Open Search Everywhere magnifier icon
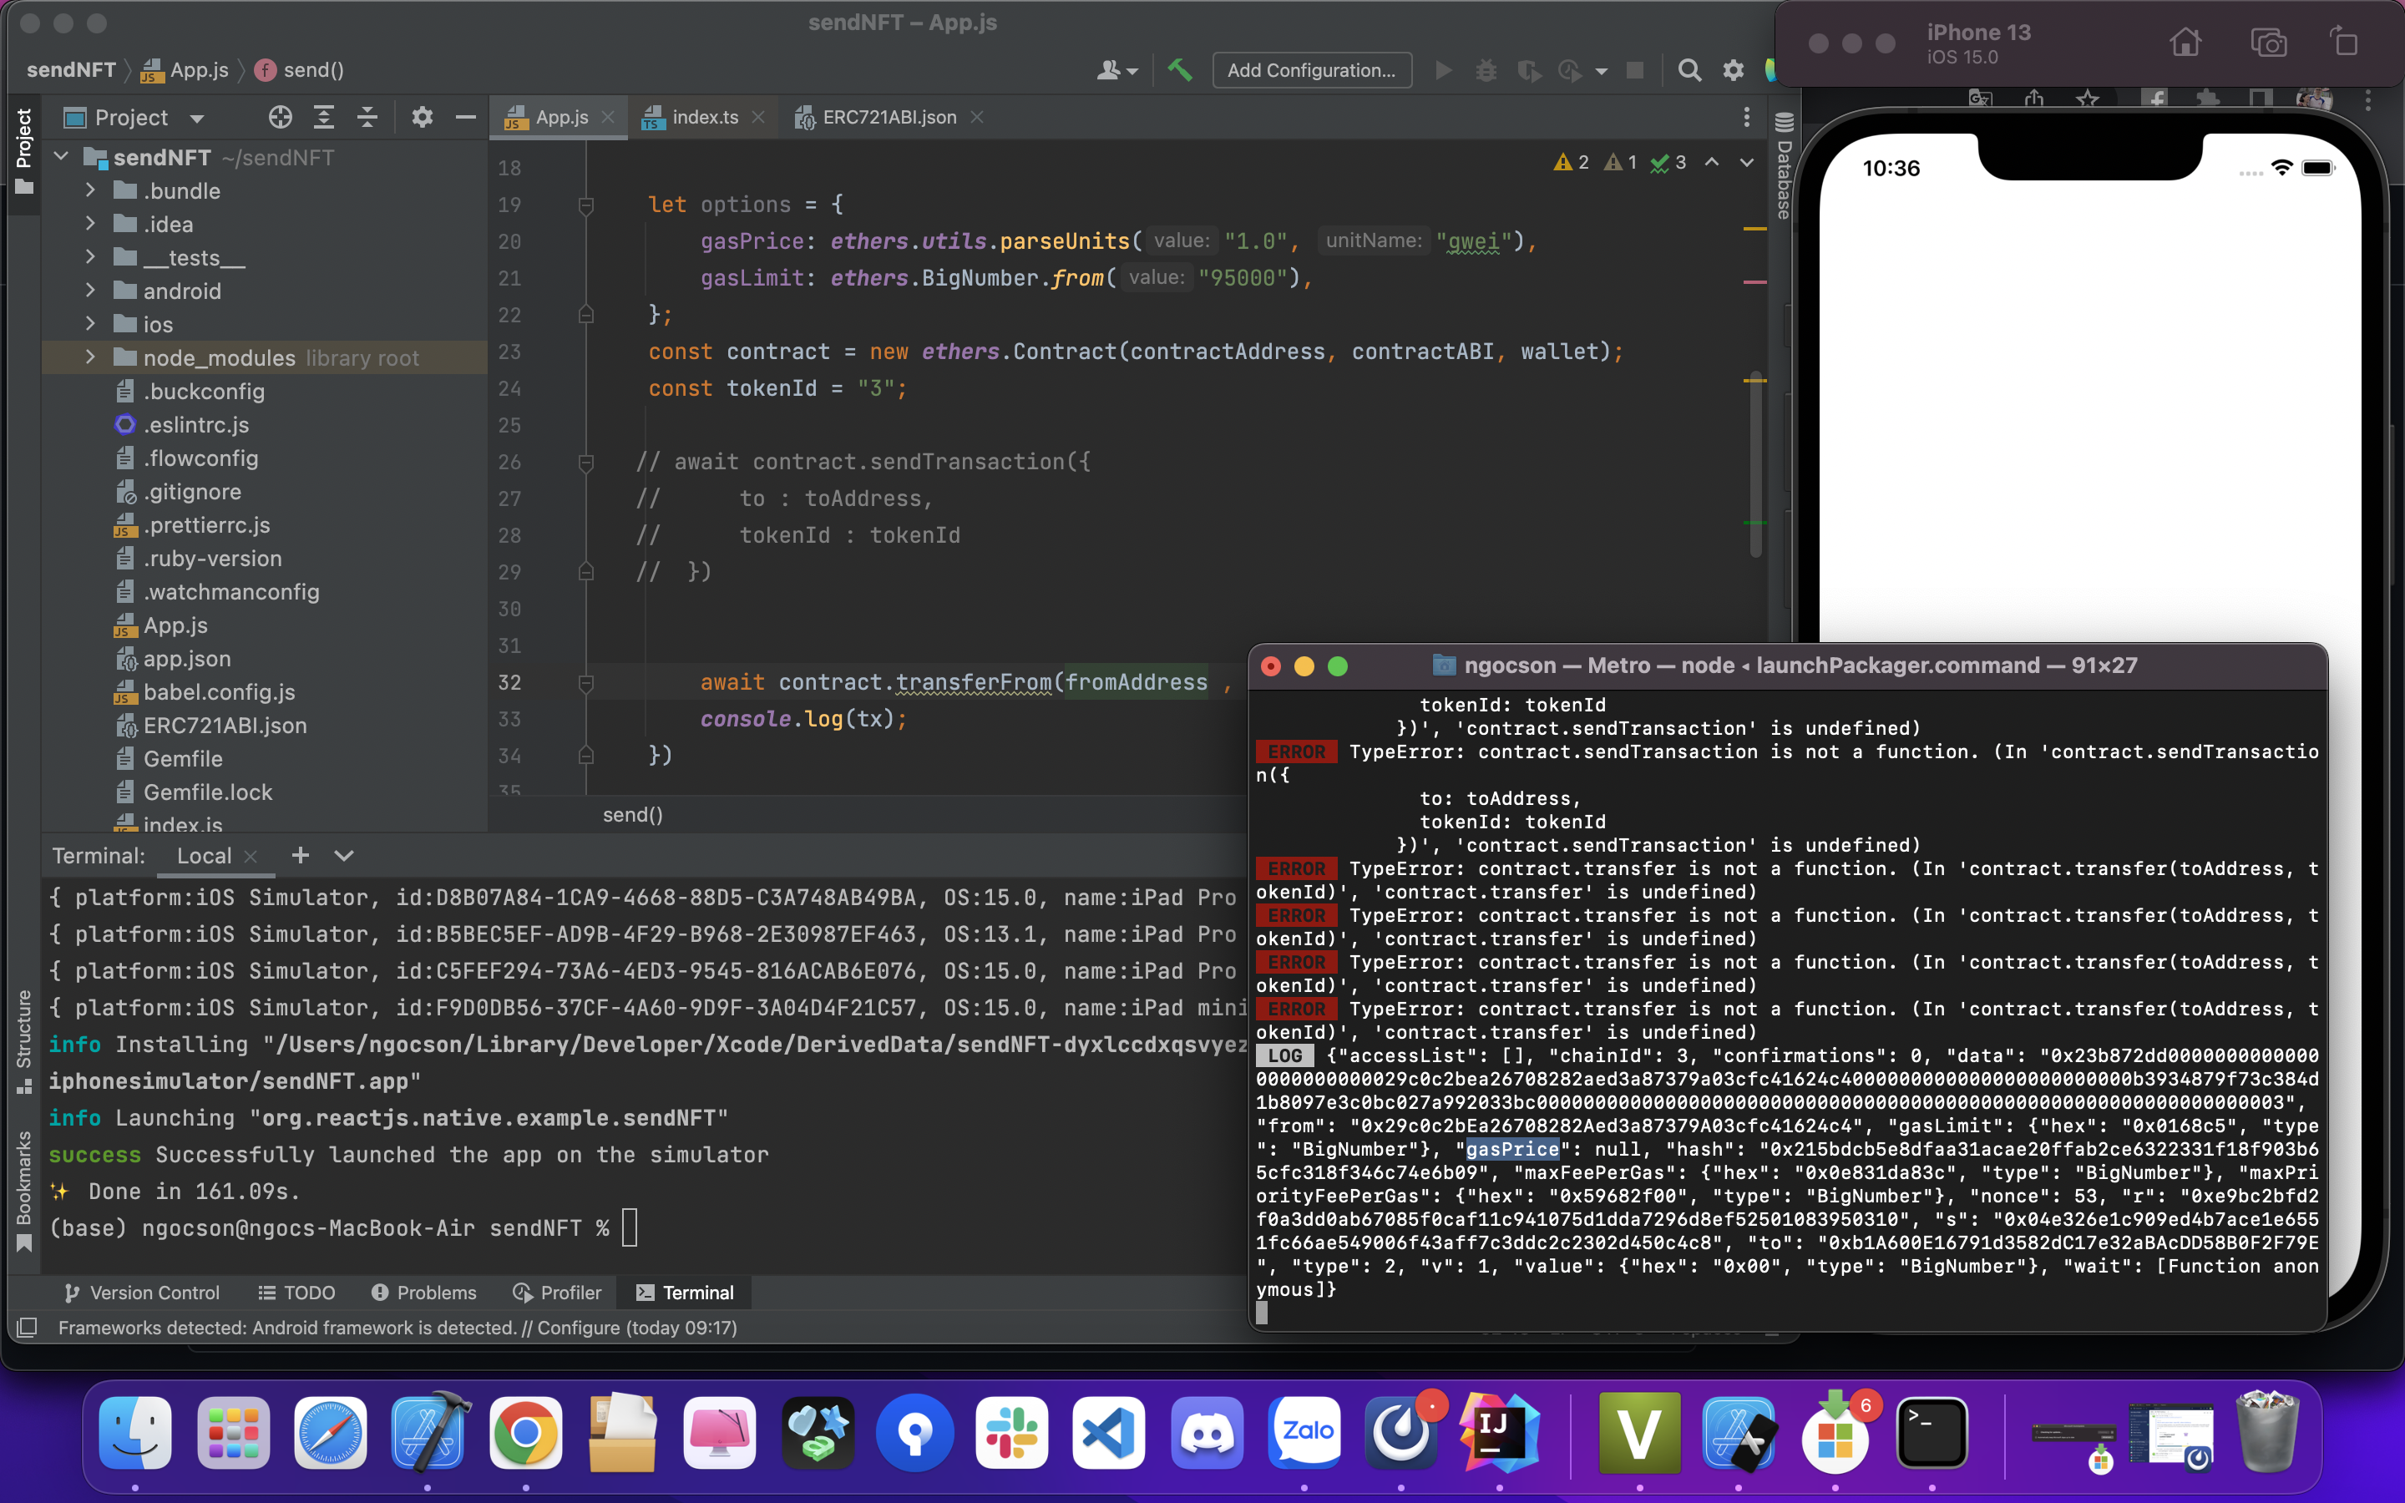 1689,69
